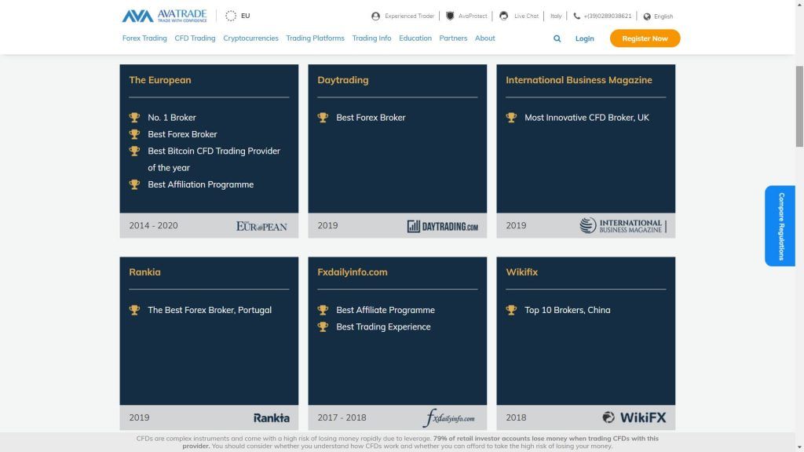Click Best Affiliate Programme text
Screen dimensions: 804x452
(386, 310)
